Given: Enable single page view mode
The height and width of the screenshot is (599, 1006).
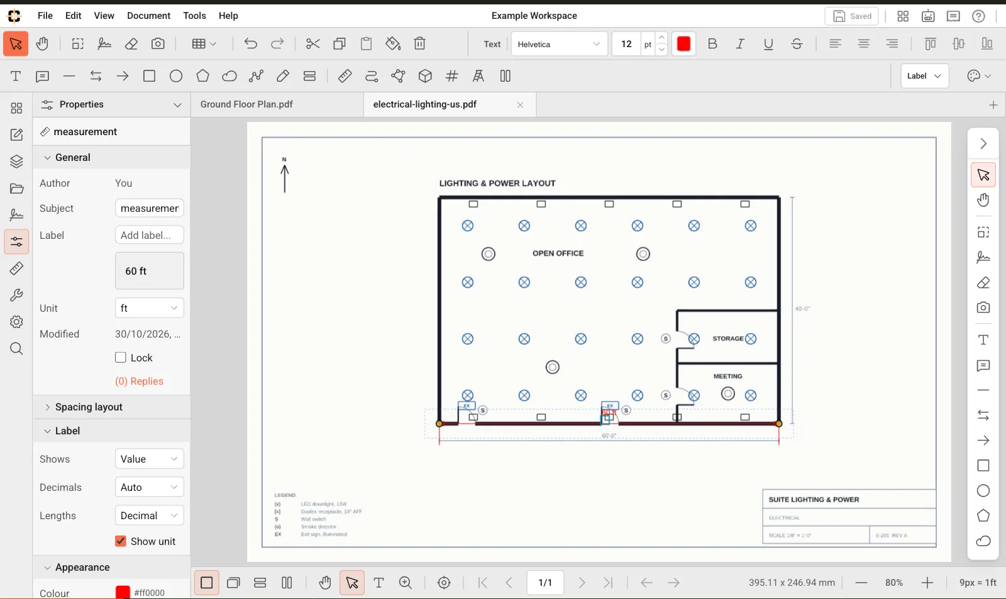Looking at the screenshot, I should coord(206,583).
